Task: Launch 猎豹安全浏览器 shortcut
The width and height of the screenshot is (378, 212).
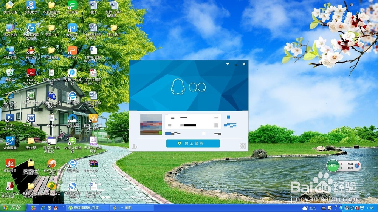Action: click(x=51, y=167)
